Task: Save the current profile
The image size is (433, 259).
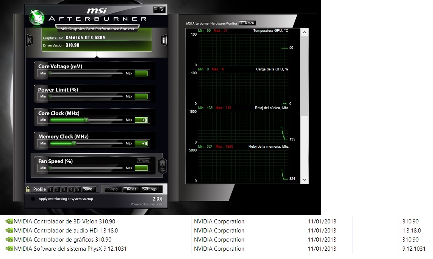Action: click(89, 189)
